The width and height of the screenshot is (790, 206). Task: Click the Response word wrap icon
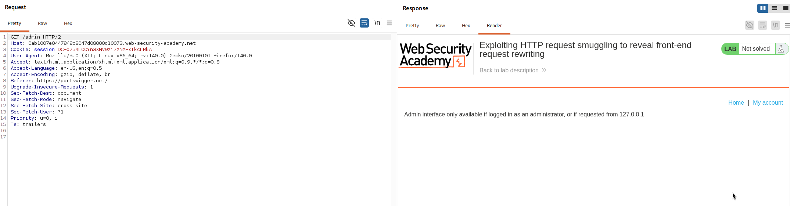pos(762,25)
